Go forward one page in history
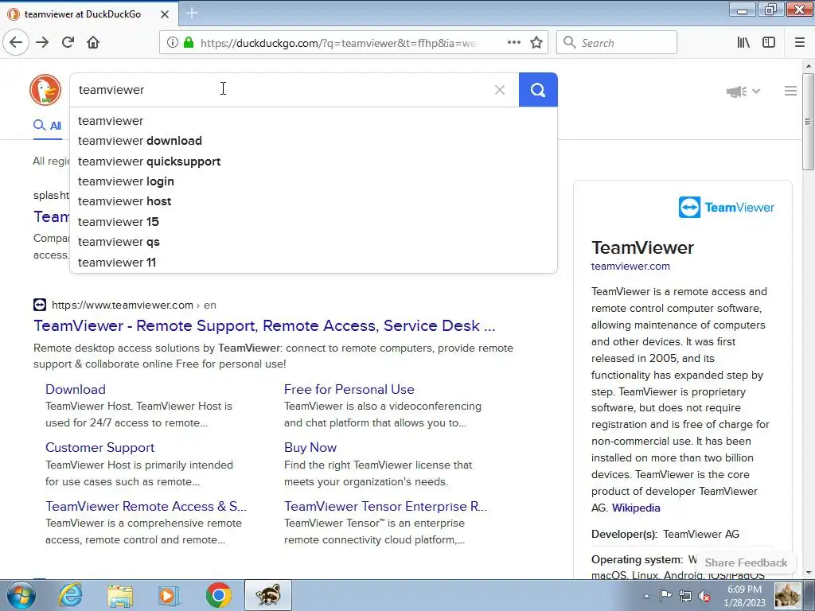This screenshot has width=815, height=611. point(42,43)
